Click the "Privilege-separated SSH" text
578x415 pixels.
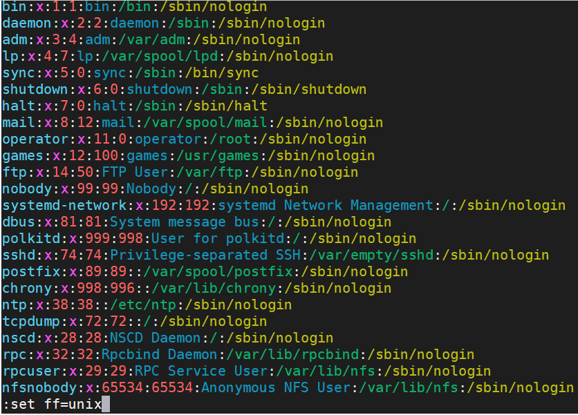click(x=205, y=255)
